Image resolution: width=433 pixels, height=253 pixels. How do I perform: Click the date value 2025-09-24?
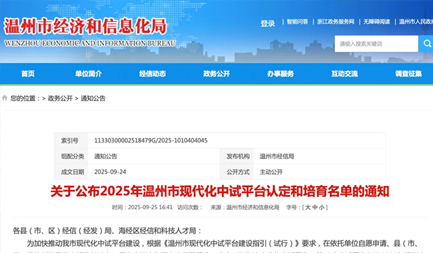[110, 172]
